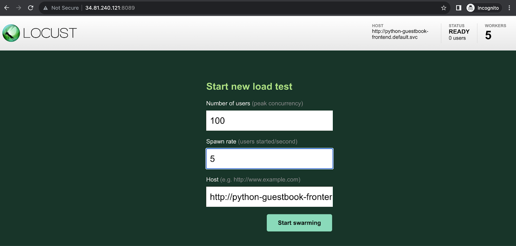Image resolution: width=516 pixels, height=246 pixels.
Task: Click the Host URL input field
Action: pyautogui.click(x=269, y=197)
